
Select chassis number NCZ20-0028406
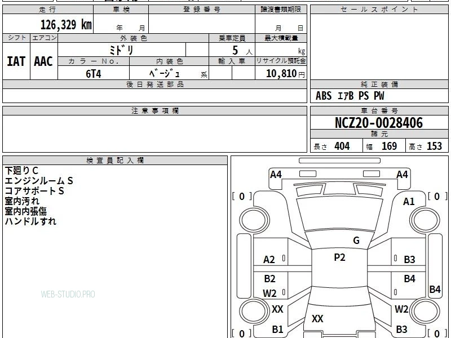click(x=379, y=123)
